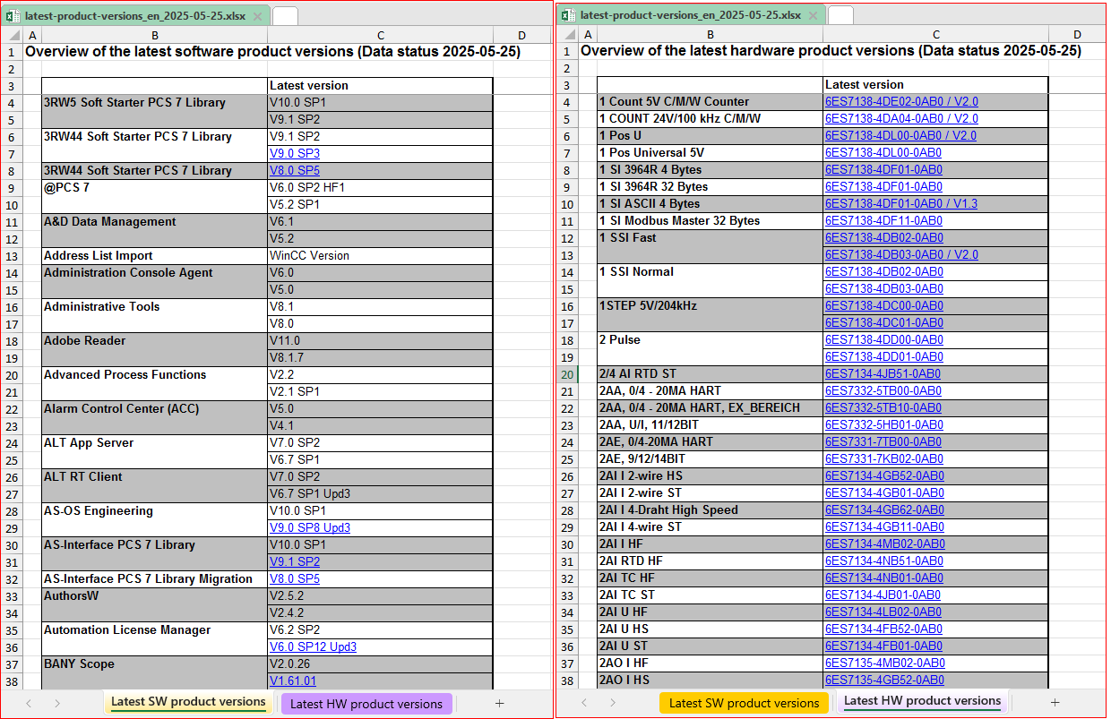Click next-sheet arrow in left window
The image size is (1111, 719).
click(x=57, y=704)
